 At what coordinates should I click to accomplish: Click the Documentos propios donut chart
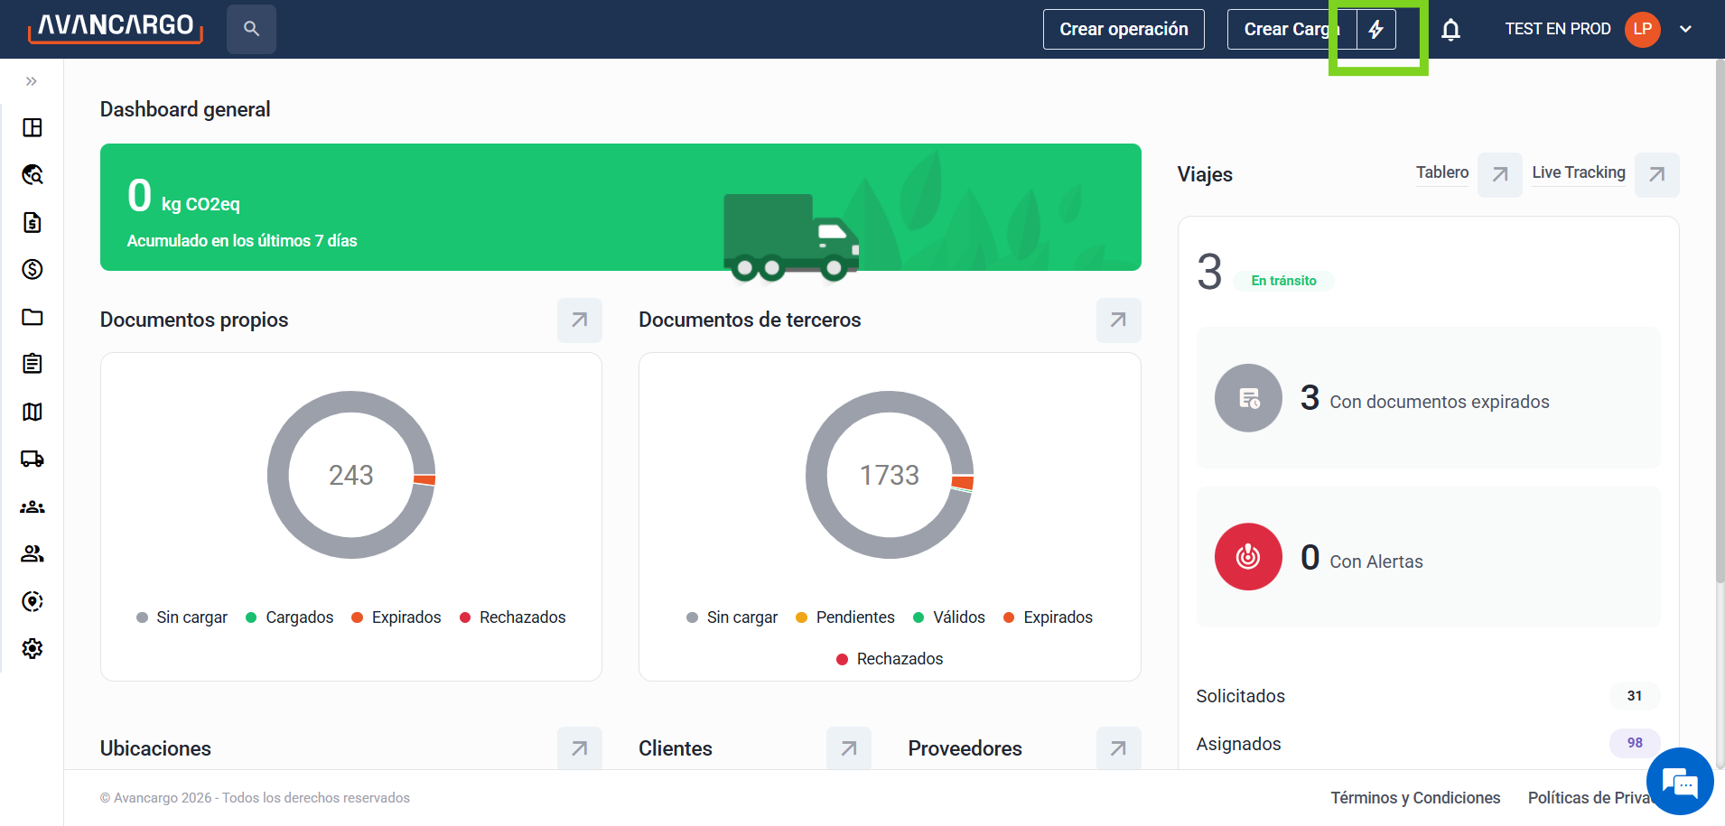(351, 475)
